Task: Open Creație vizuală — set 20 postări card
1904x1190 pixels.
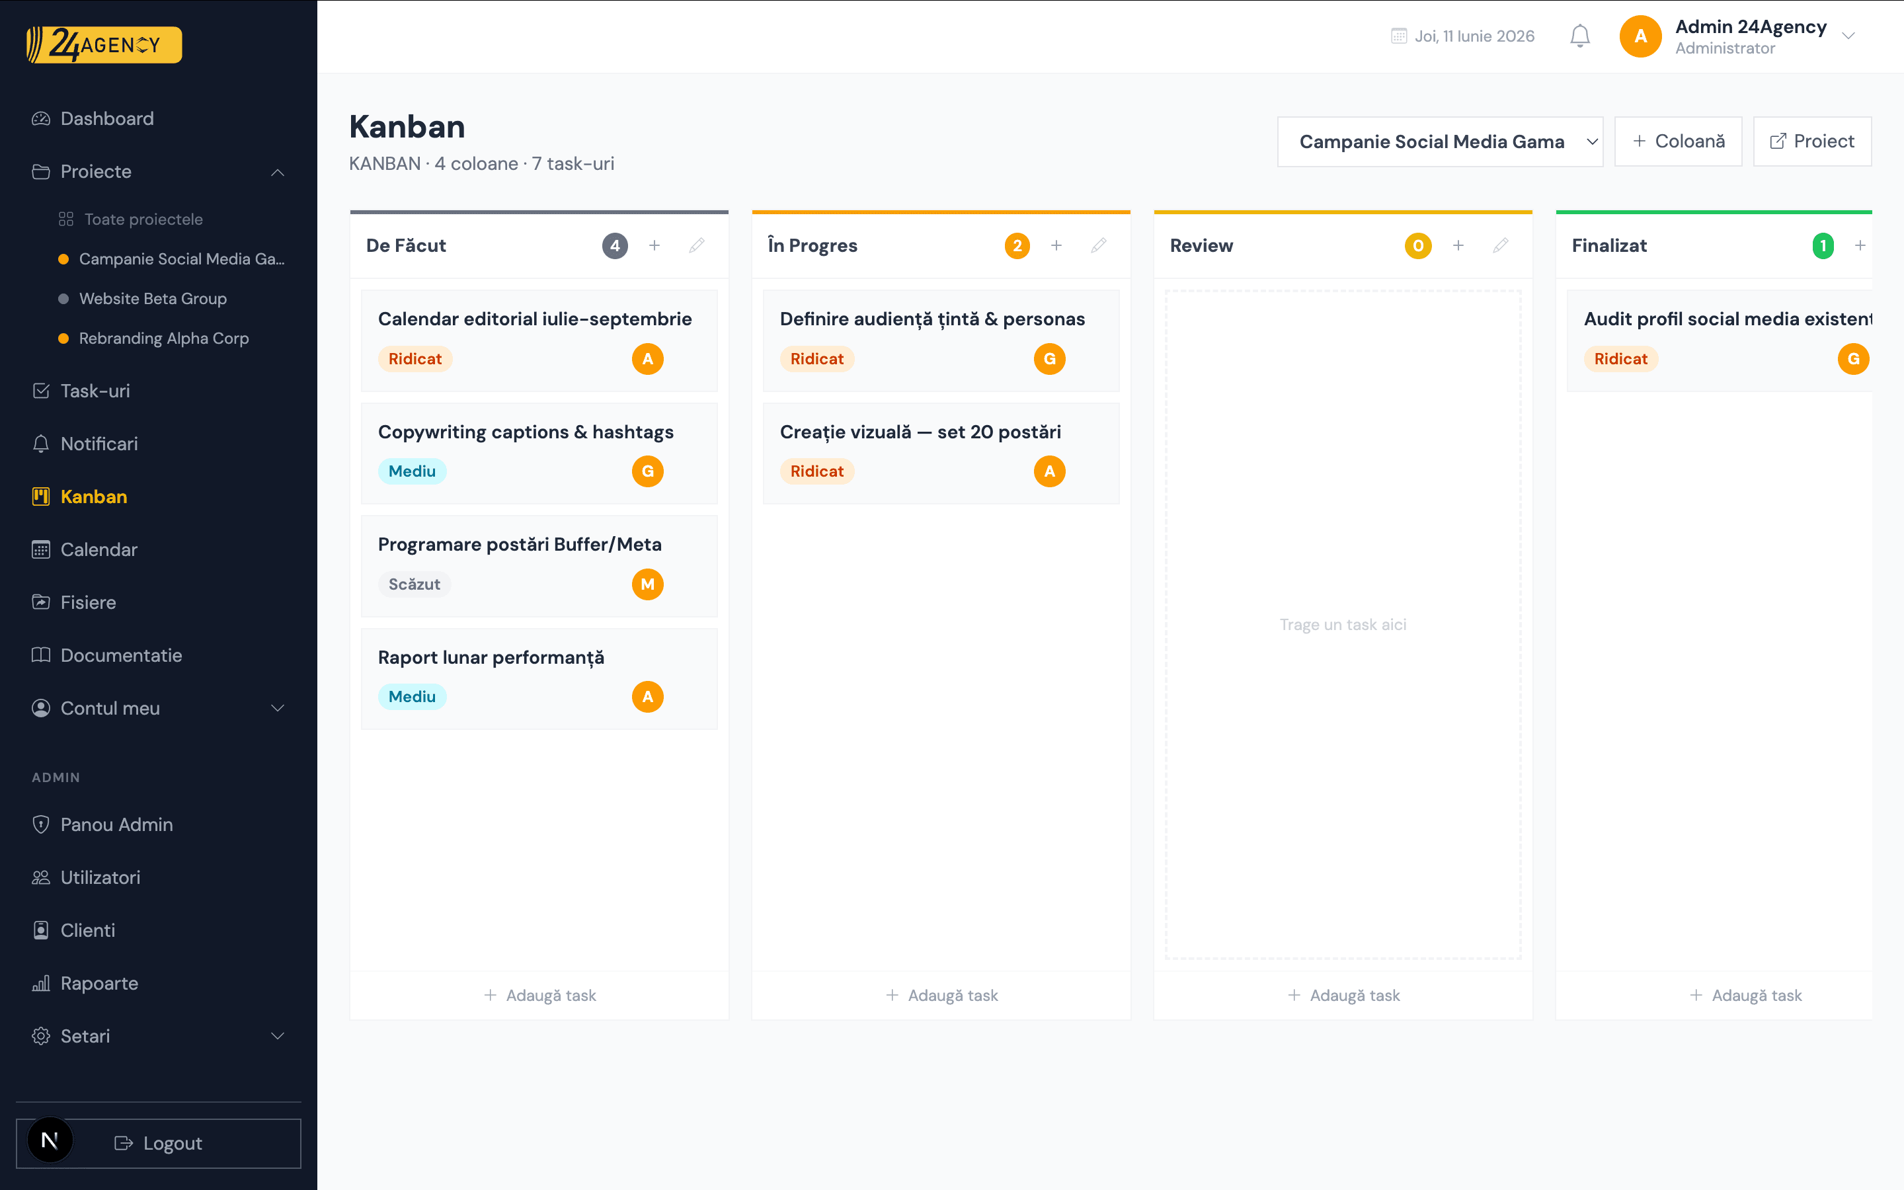Action: [x=941, y=454]
